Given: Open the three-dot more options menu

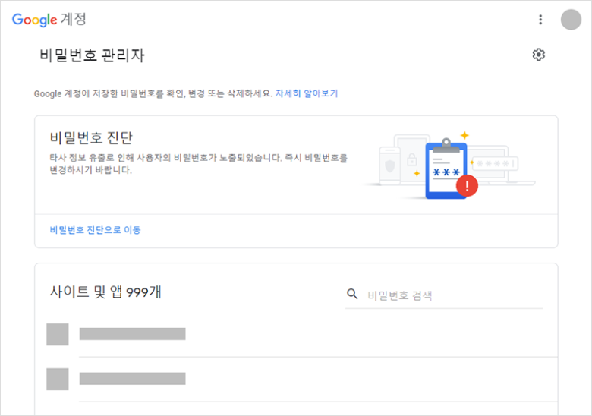Looking at the screenshot, I should point(540,20).
